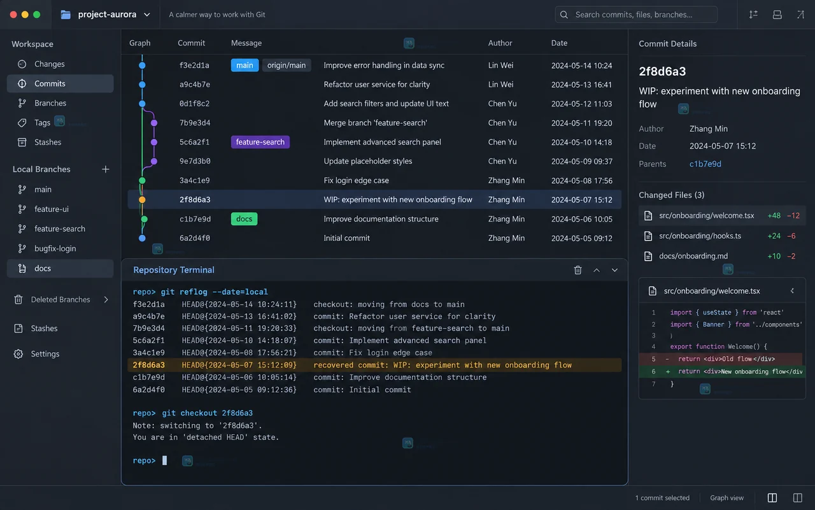Click the file icon beside docs/onboarding.md

(x=648, y=256)
